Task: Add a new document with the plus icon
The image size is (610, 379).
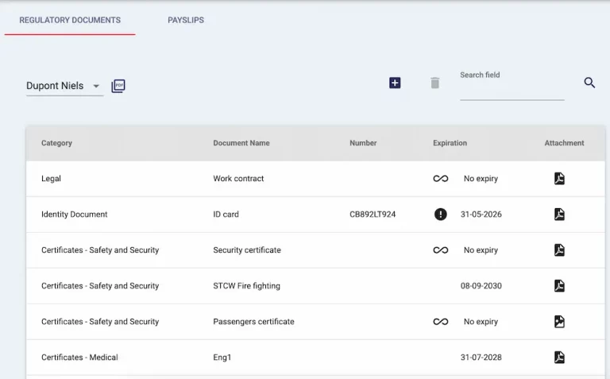Action: click(x=395, y=83)
